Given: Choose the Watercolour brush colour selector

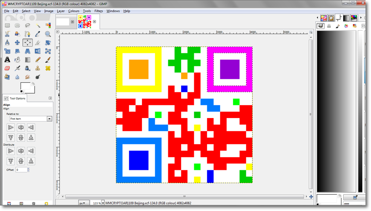Looking at the screenshot, I should pos(338,26).
